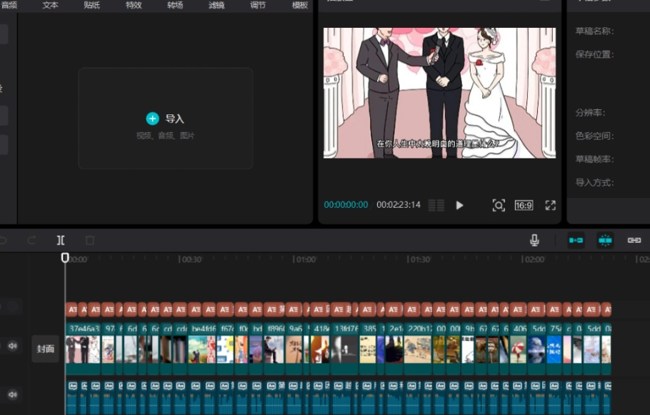Screen dimensions: 650x415
Task: Open the 16:9 aspect ratio dropdown
Action: [524, 205]
